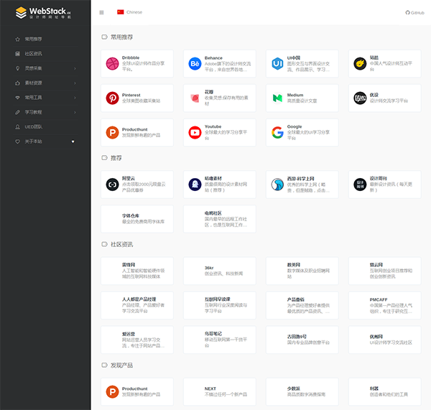Click the WebStack logo
This screenshot has width=431, height=410.
coord(43,13)
